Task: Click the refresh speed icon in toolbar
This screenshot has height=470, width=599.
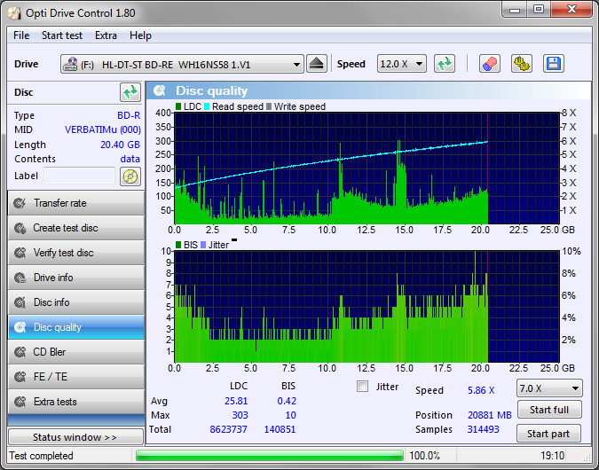Action: tap(445, 64)
